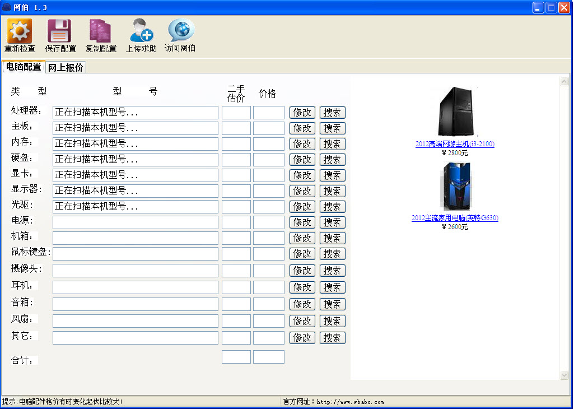Click the 复制配置 copy icon
Screen dimensions: 574x409
(100, 31)
